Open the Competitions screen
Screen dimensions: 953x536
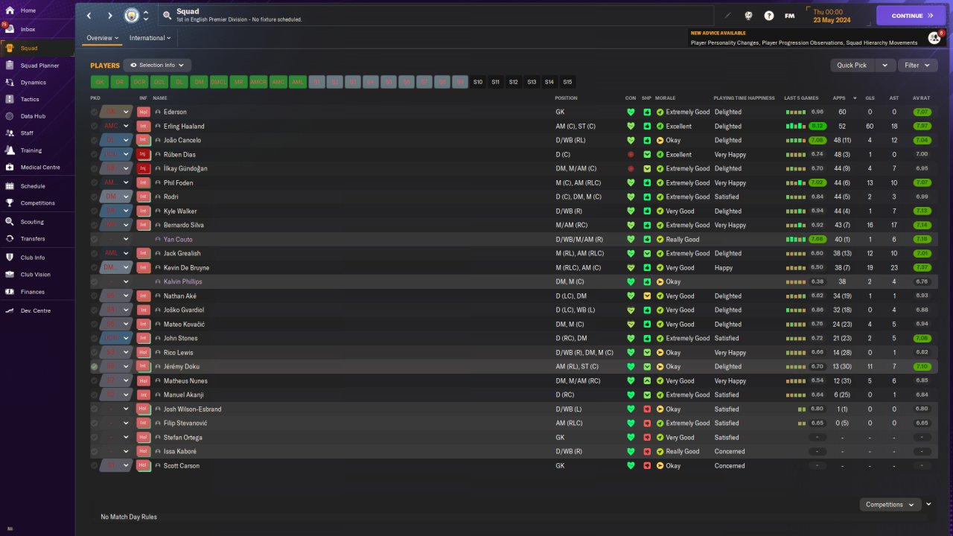37,203
